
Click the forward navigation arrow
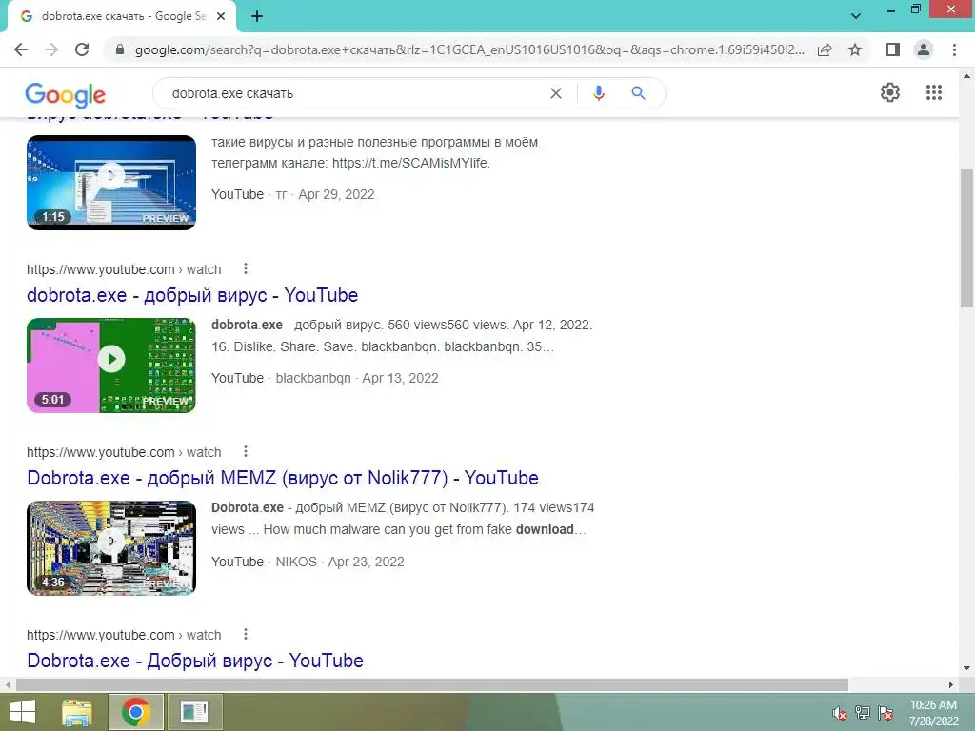(x=51, y=49)
